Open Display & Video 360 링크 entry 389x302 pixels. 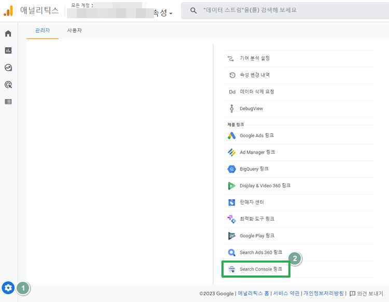(299, 186)
